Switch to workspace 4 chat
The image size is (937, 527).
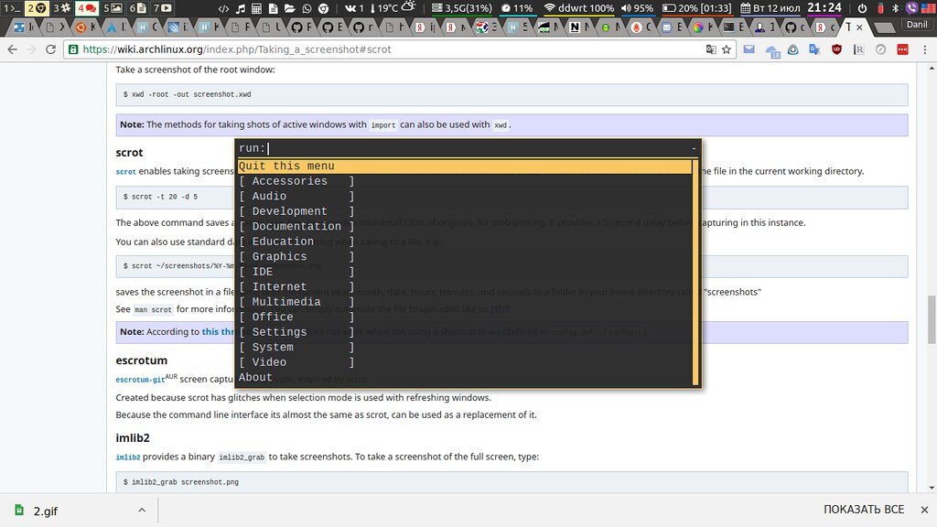click(x=87, y=7)
